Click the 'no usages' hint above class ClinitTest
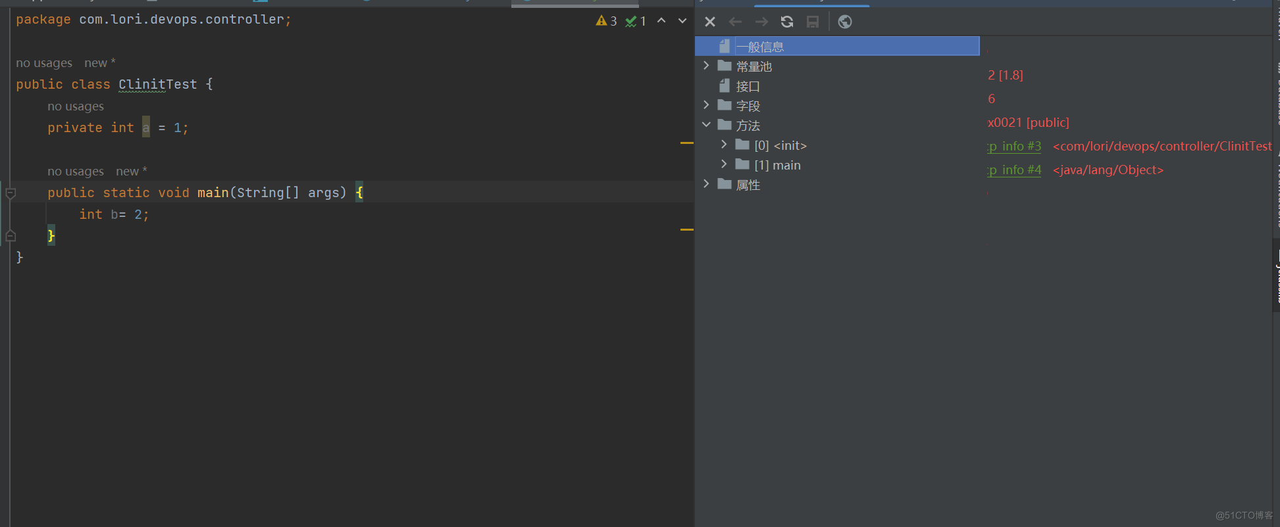 click(x=44, y=63)
